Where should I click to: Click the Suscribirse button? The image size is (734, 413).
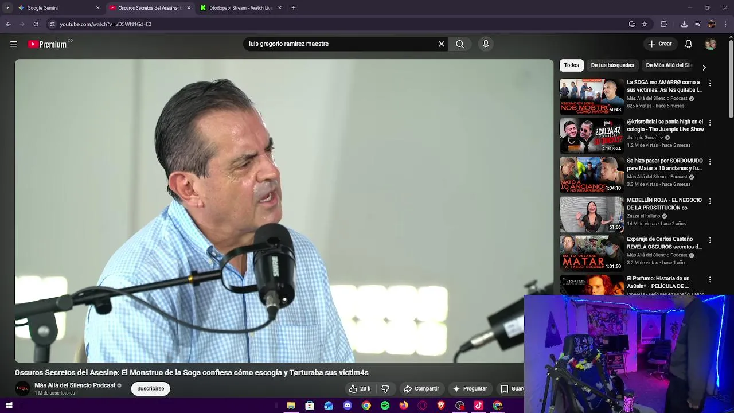click(x=151, y=389)
